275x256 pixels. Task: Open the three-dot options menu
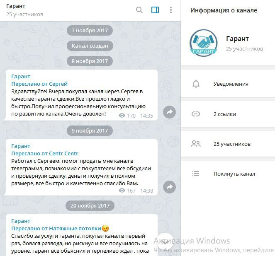(171, 10)
